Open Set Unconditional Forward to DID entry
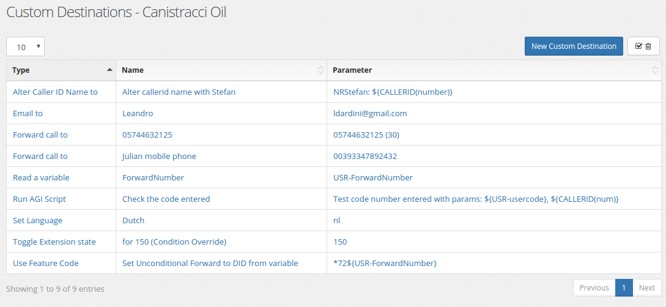 [x=210, y=263]
